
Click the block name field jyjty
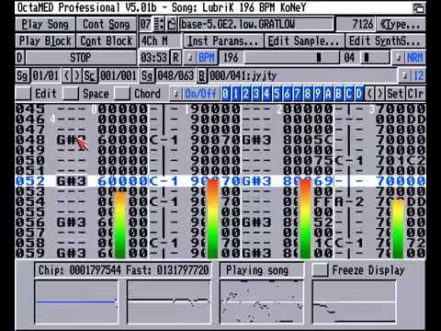click(x=302, y=75)
